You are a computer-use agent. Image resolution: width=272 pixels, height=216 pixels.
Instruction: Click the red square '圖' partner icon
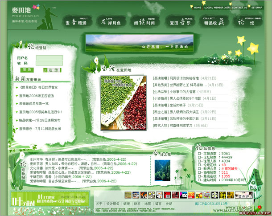167,195
